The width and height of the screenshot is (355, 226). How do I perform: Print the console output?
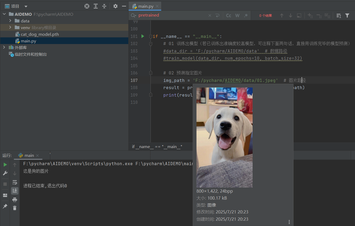click(15, 200)
